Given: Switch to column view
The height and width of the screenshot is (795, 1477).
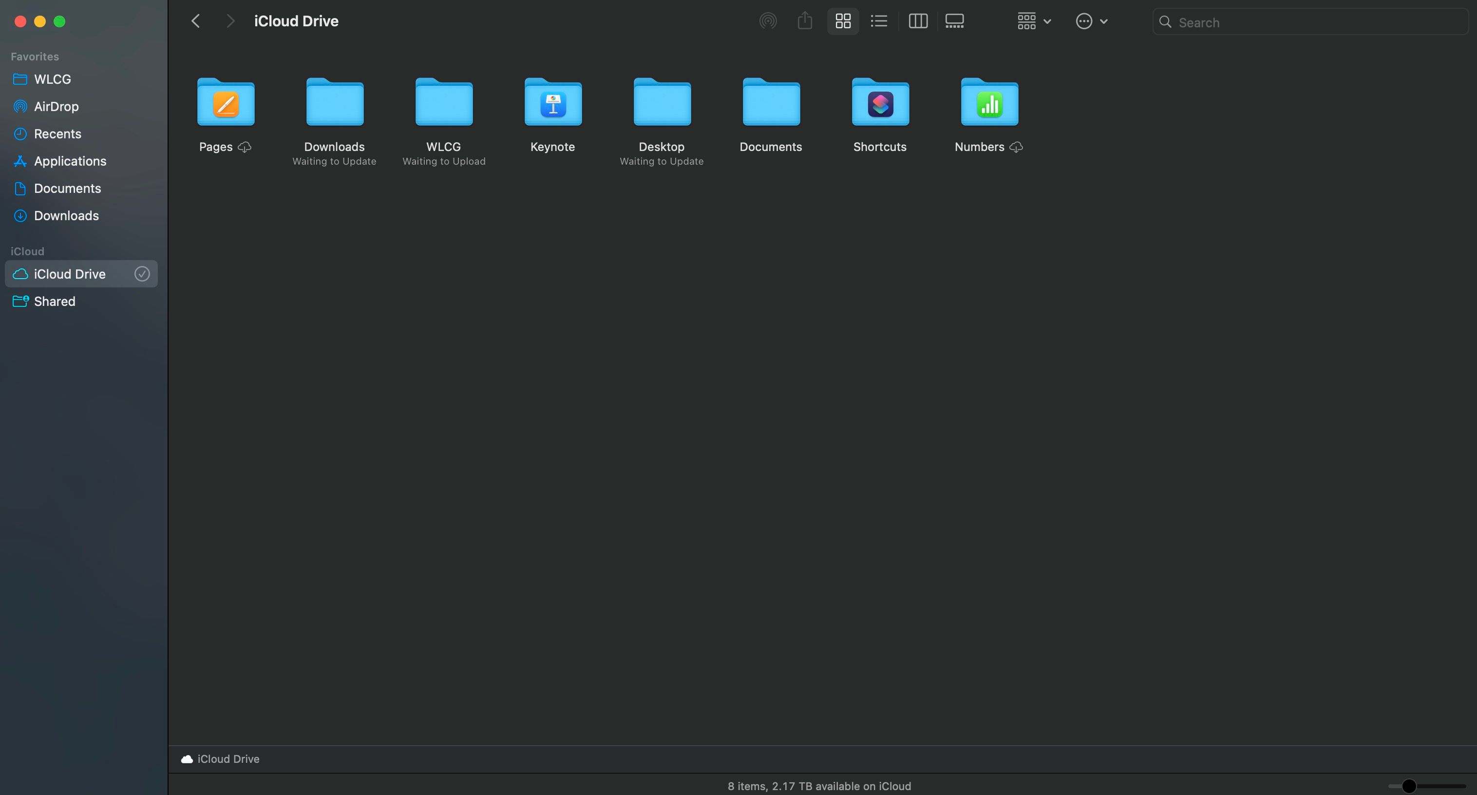Looking at the screenshot, I should click(x=918, y=21).
